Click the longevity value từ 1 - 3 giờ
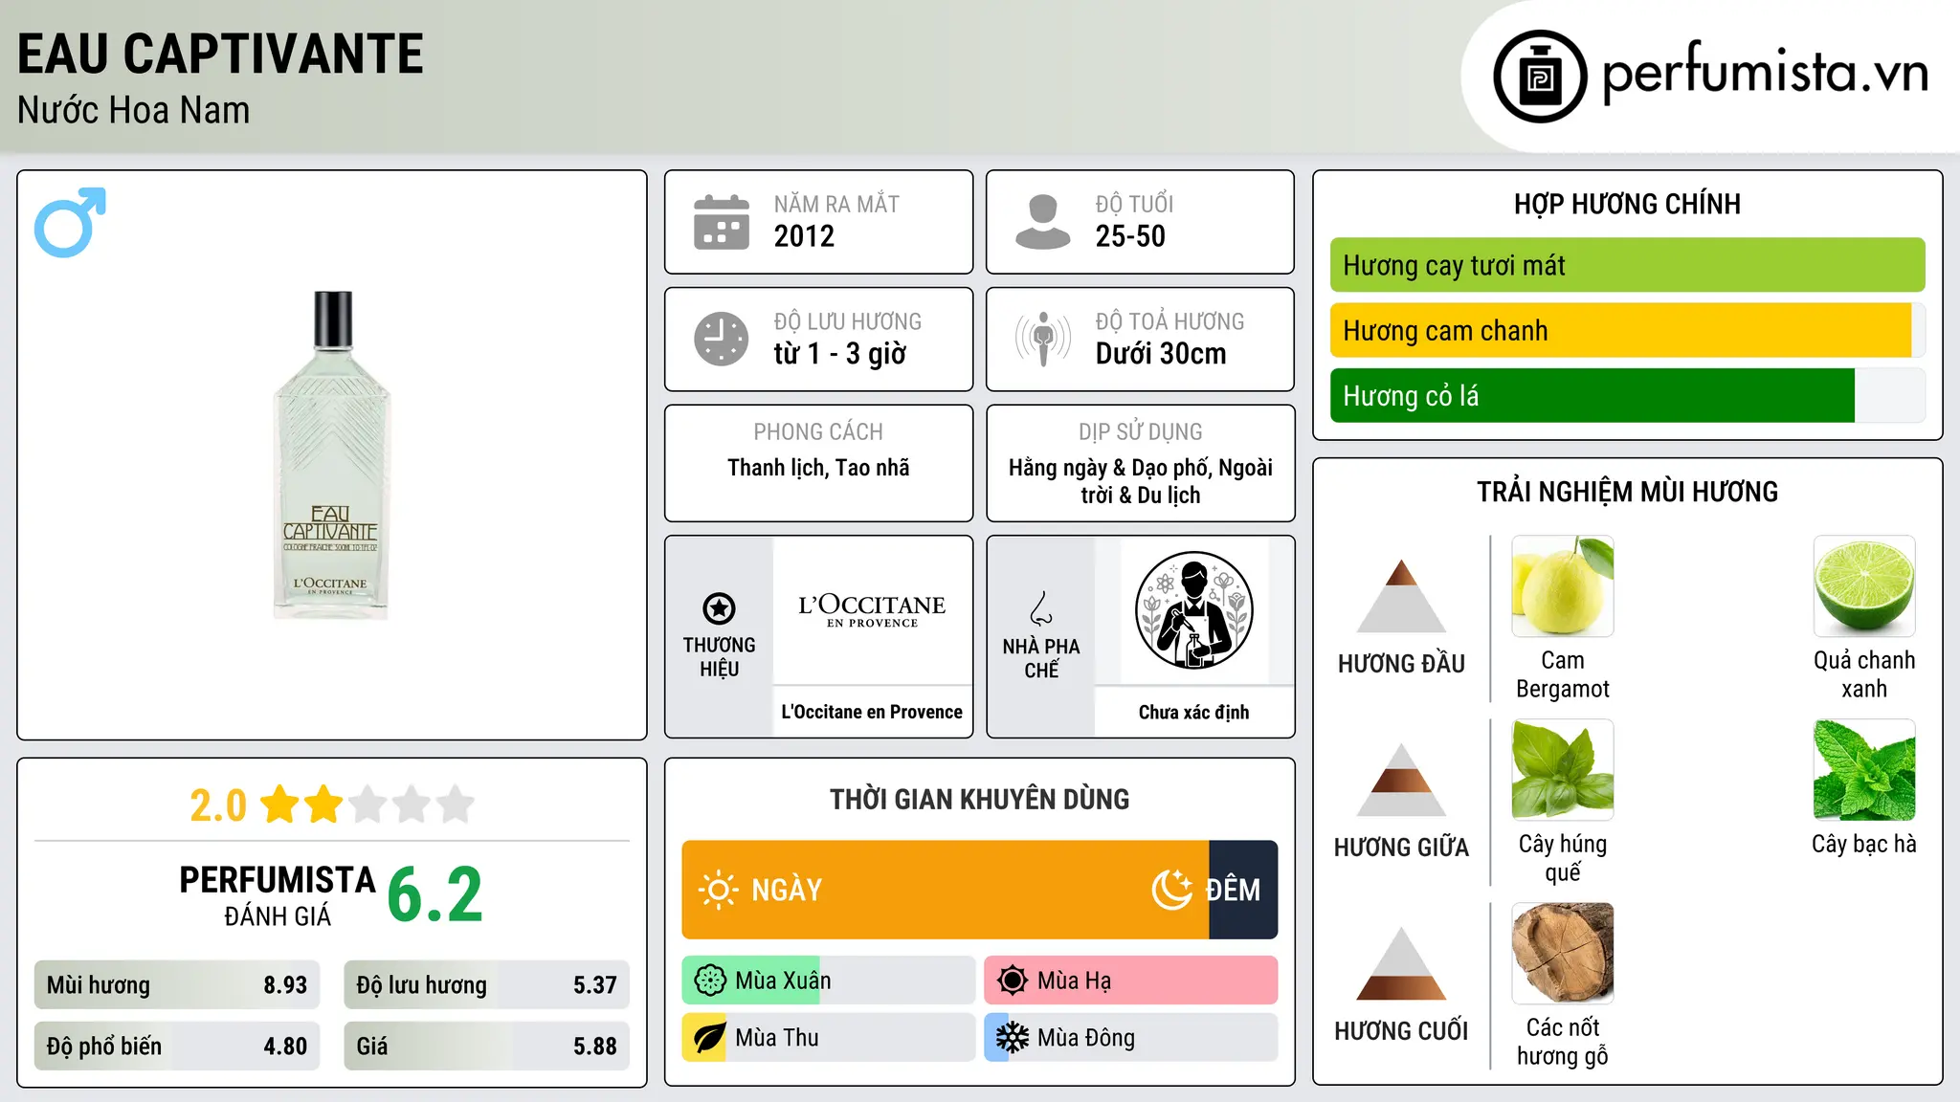The height and width of the screenshot is (1102, 1960). tap(839, 354)
